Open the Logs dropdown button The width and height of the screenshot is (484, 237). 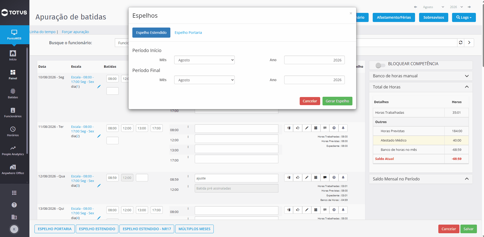point(464,17)
